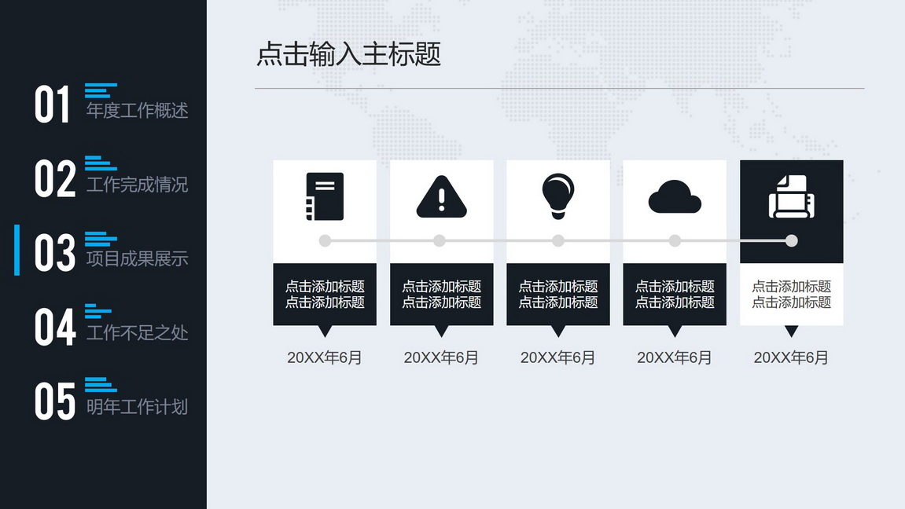This screenshot has width=905, height=509.
Task: Click the main title 点击输入主标题
Action: tap(348, 54)
